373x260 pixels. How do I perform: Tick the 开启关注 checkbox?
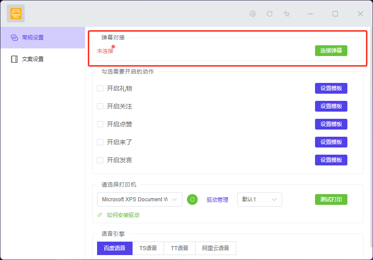(100, 106)
